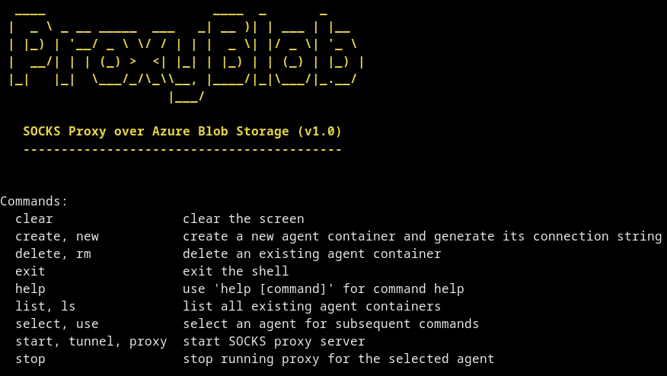The image size is (667, 376).
Task: Click the 'clear the screen' description text
Action: 244,218
